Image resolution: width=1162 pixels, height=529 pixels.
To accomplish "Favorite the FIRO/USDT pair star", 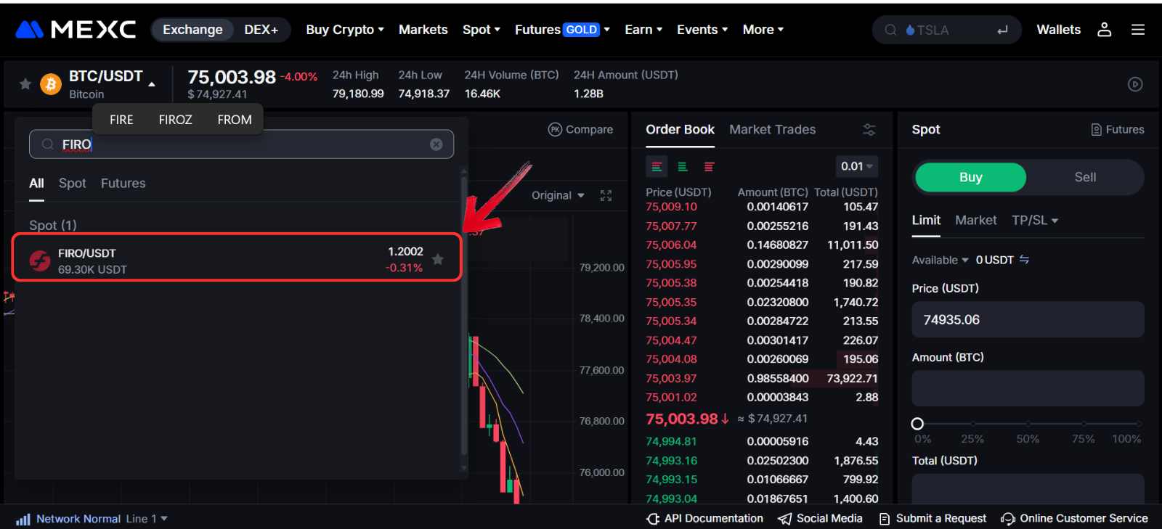I will tap(438, 259).
